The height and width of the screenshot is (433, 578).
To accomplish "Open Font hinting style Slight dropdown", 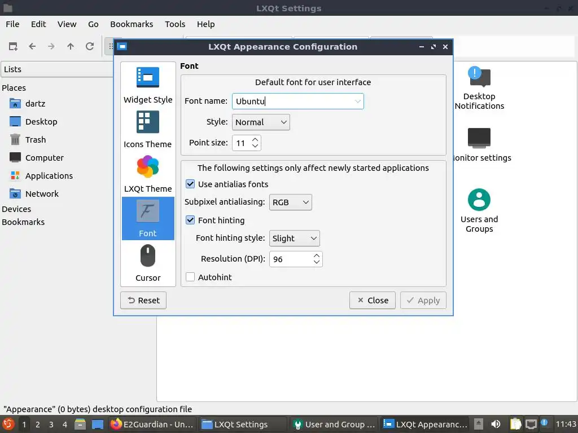I will point(294,238).
